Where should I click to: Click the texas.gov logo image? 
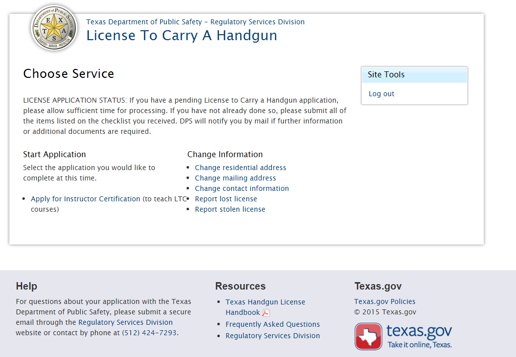point(403,336)
